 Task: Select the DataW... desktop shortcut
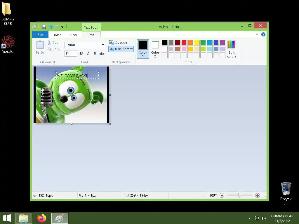[x=8, y=44]
